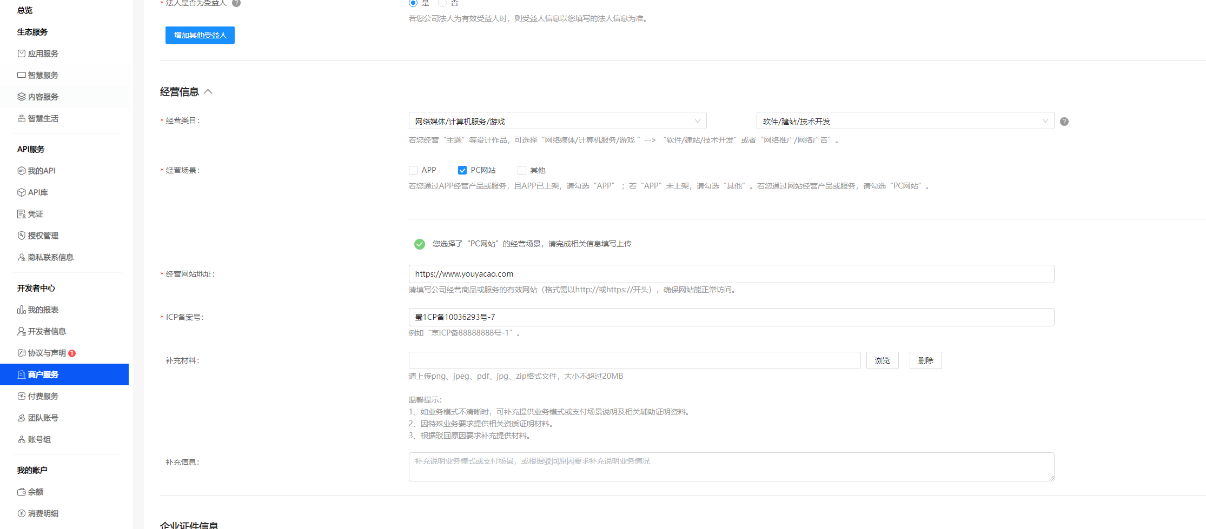Click the 生态服务 sidebar heading
Screen dimensions: 1206x529
click(x=32, y=32)
